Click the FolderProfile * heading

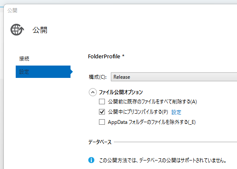tap(106, 57)
